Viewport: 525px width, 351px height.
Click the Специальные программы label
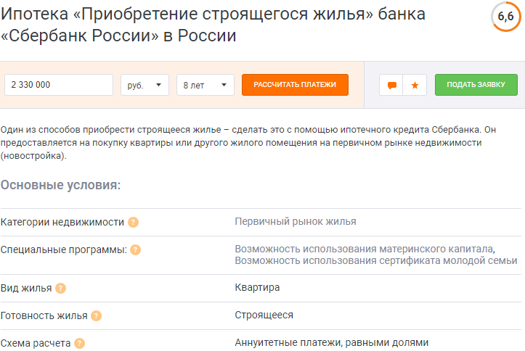point(64,249)
